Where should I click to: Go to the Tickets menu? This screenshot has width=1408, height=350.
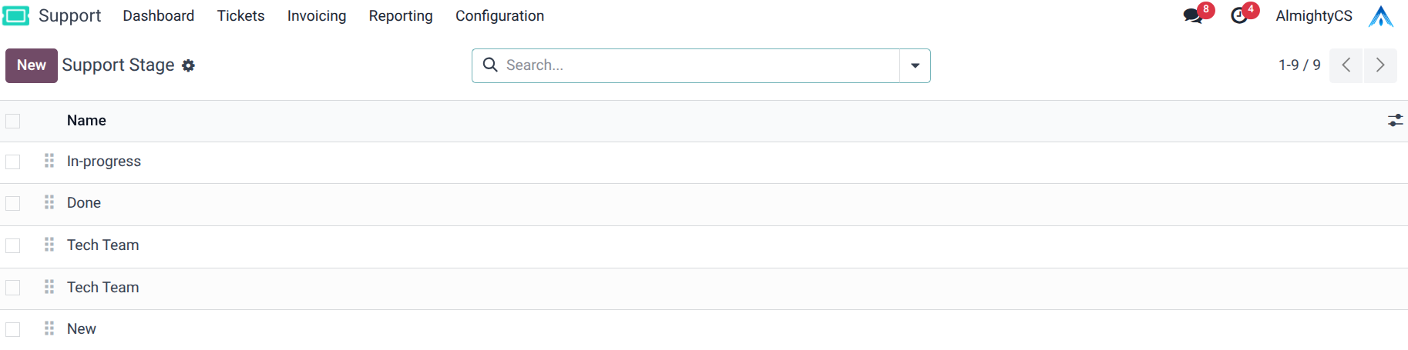(240, 16)
